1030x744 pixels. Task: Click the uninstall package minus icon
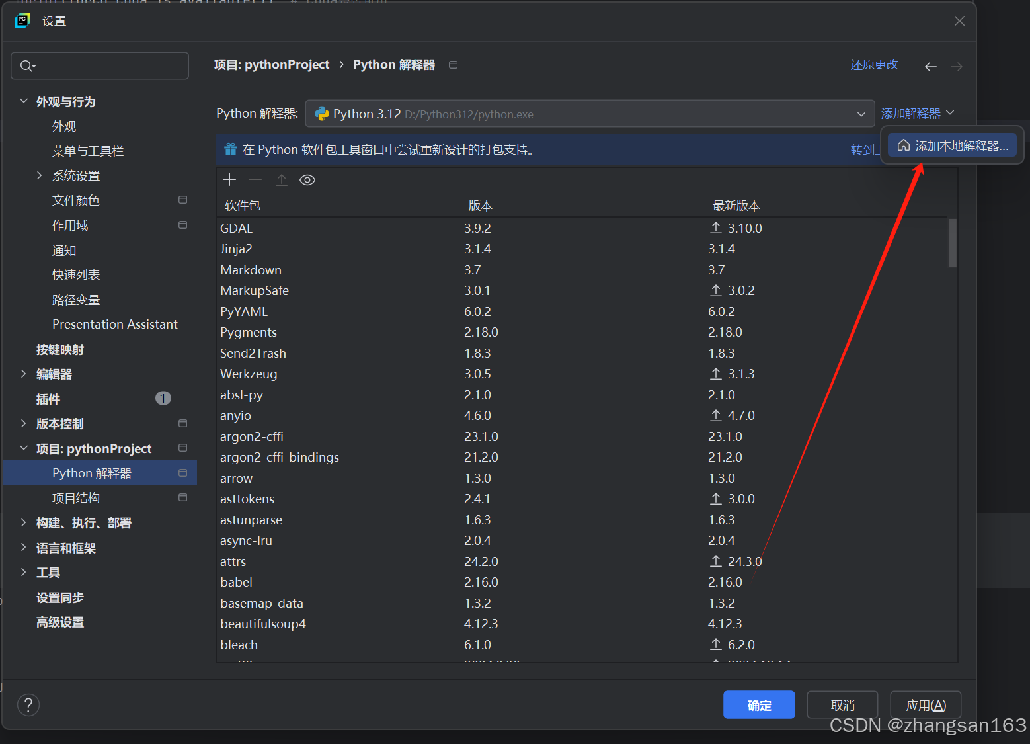[255, 179]
